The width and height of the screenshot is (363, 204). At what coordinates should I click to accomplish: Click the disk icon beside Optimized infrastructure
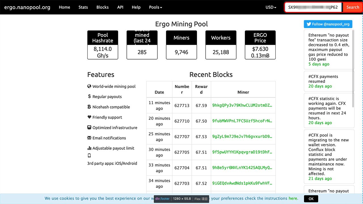tap(89, 127)
